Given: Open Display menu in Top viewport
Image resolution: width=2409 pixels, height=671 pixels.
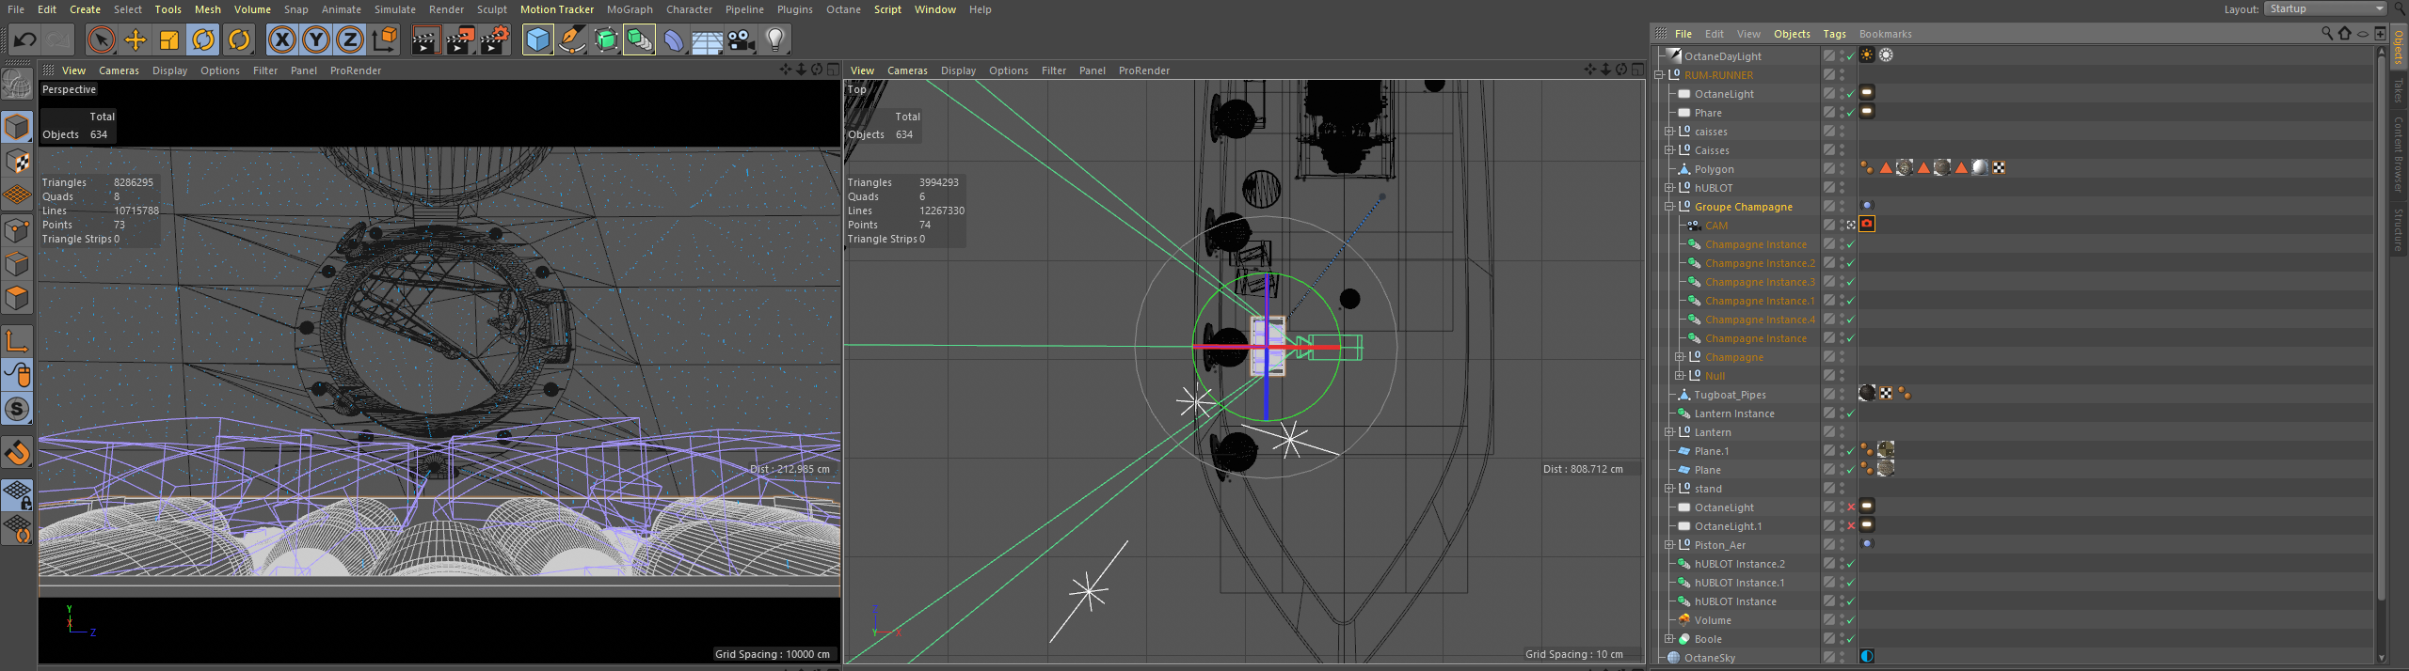Looking at the screenshot, I should (958, 70).
